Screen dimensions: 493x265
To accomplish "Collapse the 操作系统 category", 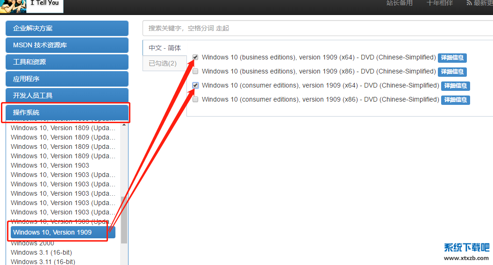I will pyautogui.click(x=67, y=112).
